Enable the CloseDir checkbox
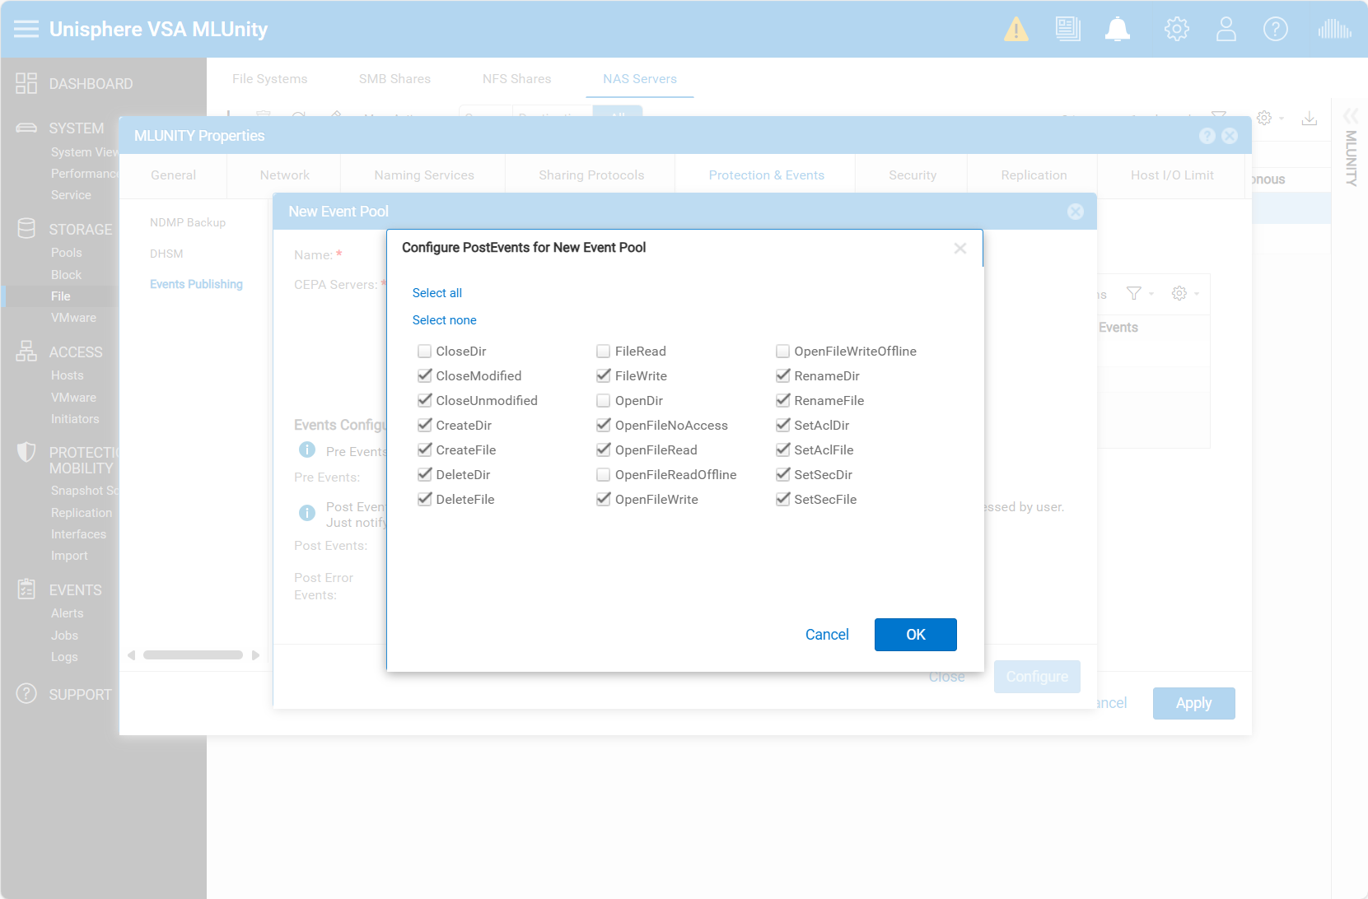This screenshot has height=899, width=1368. click(x=425, y=352)
